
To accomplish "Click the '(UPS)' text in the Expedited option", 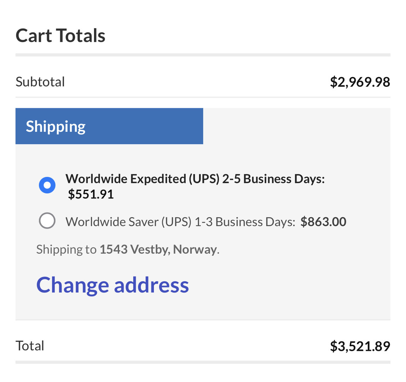I will [203, 179].
